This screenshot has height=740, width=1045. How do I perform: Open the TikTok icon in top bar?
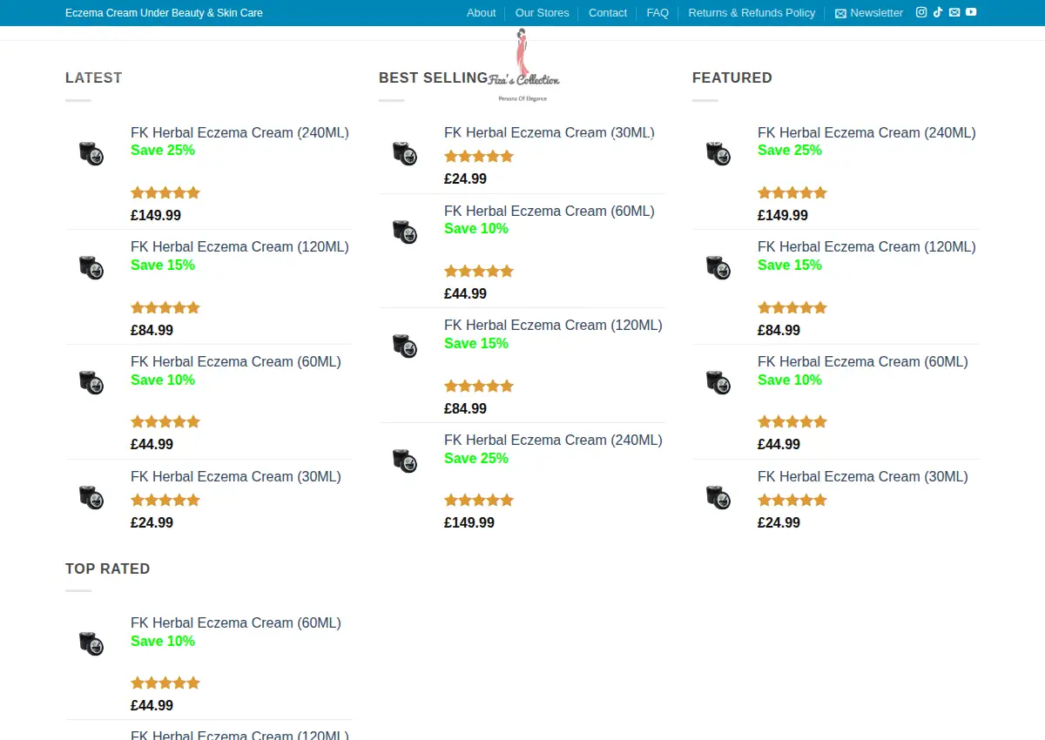point(938,12)
